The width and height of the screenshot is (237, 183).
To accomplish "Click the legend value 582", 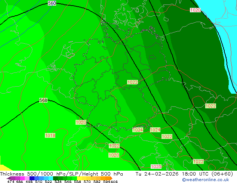I will 97,182.
